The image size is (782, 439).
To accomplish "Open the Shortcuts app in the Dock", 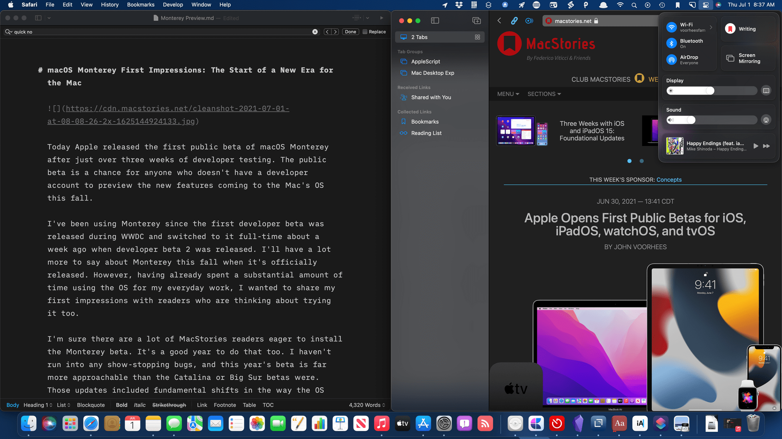I will click(x=661, y=423).
